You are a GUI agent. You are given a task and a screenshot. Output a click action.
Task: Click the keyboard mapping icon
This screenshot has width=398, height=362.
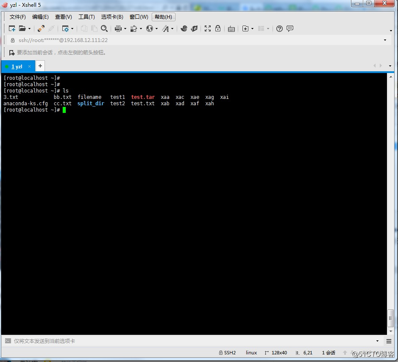[x=231, y=29]
